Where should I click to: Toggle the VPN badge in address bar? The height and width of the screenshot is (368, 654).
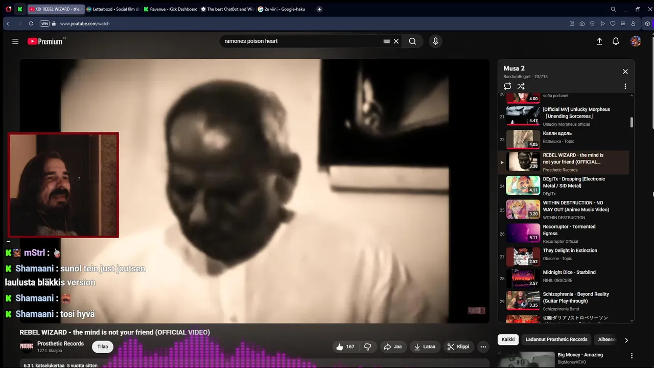click(44, 24)
